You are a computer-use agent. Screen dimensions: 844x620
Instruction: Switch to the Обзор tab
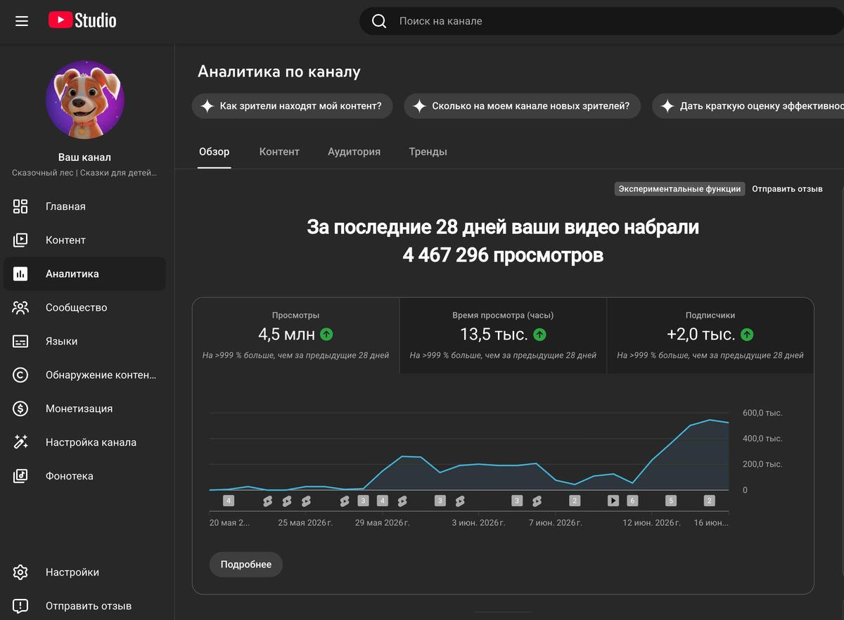coord(214,152)
